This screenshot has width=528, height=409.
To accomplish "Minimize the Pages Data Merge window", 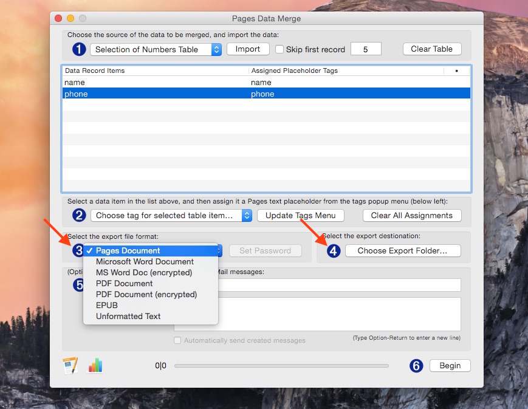I will pyautogui.click(x=70, y=18).
